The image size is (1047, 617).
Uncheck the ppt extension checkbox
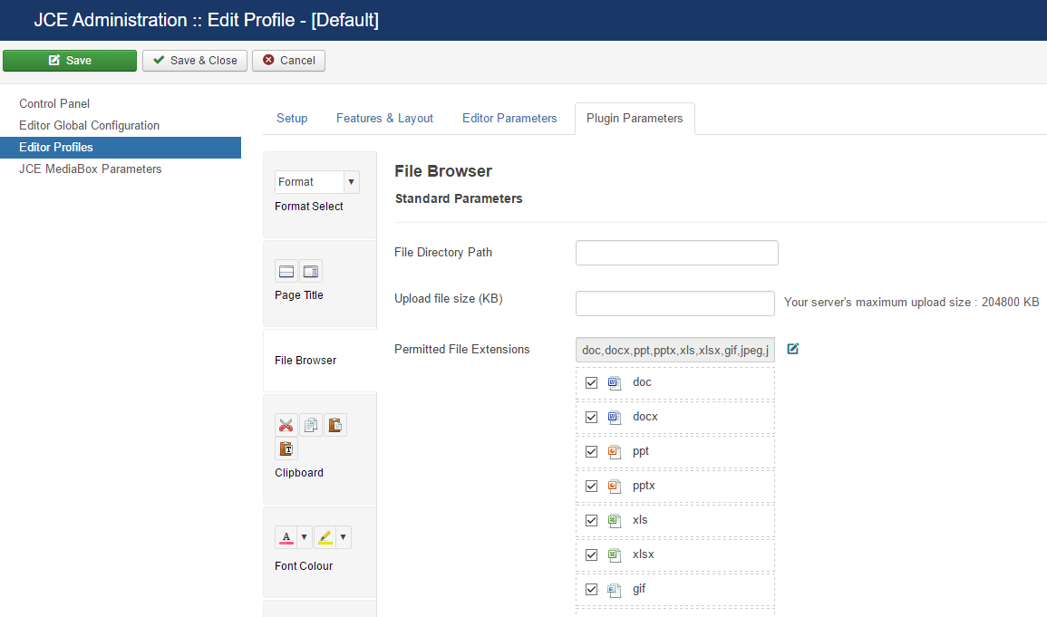coord(592,451)
